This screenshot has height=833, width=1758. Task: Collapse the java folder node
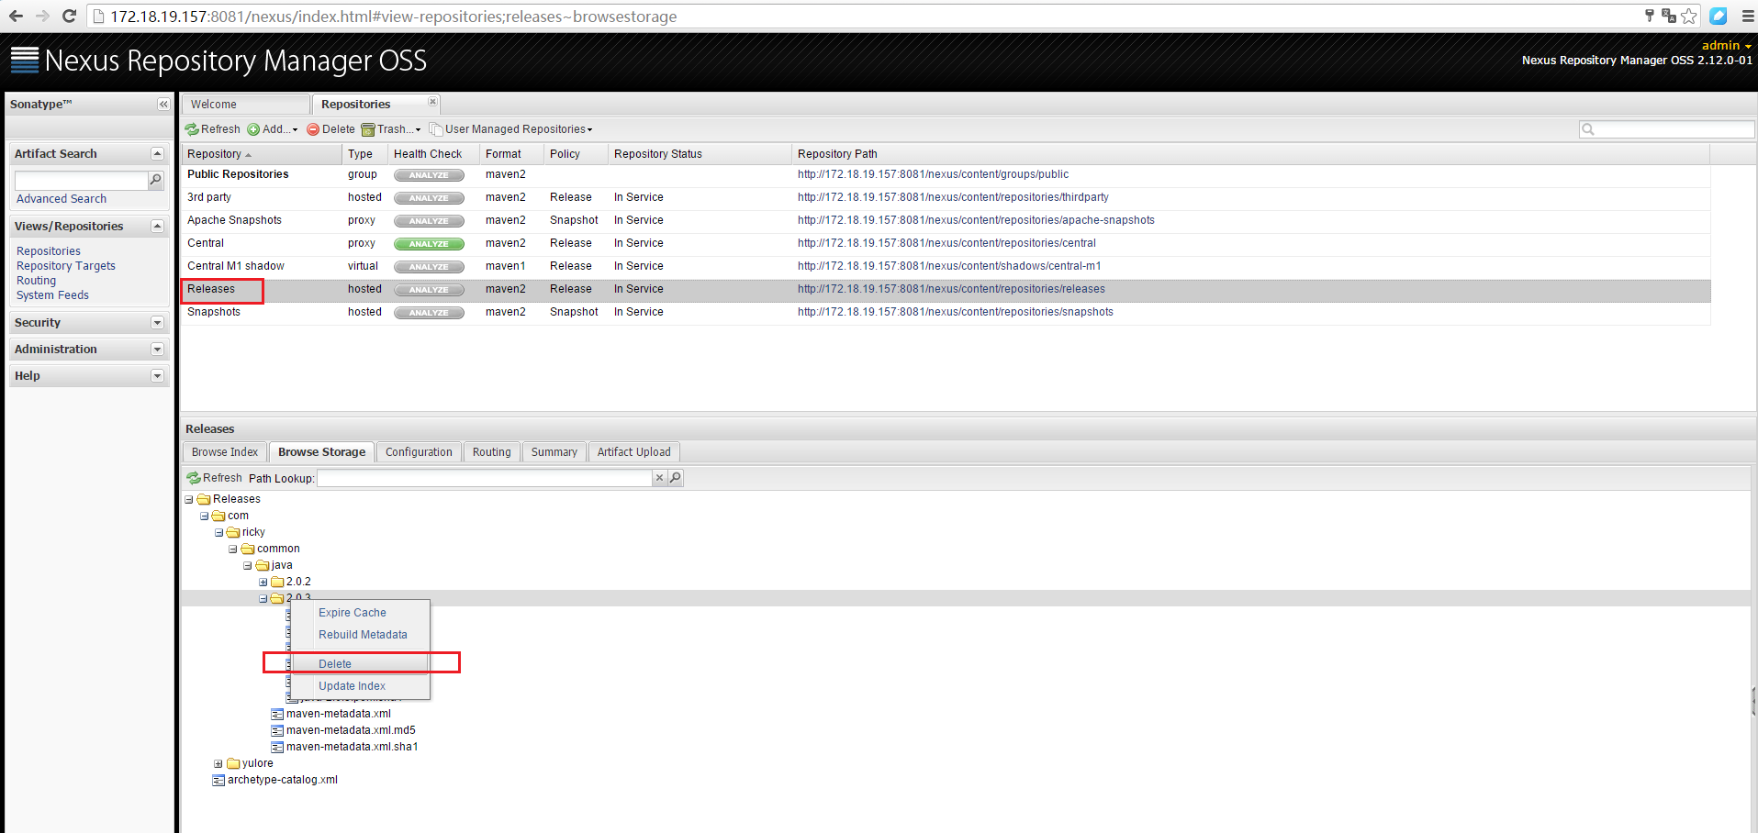pyautogui.click(x=248, y=566)
